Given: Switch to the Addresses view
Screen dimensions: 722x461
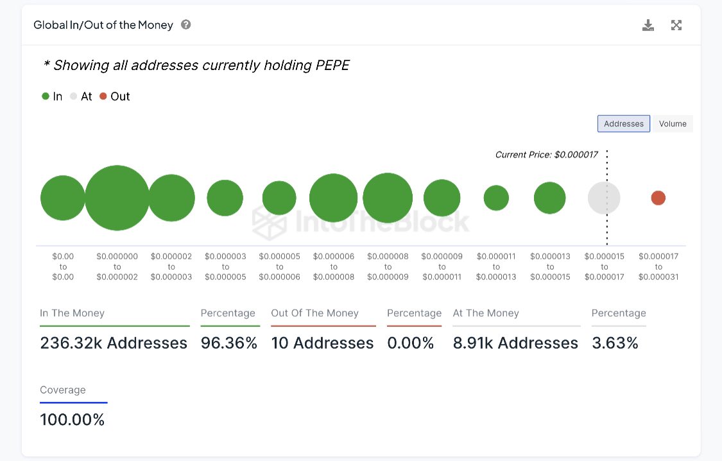Looking at the screenshot, I should [623, 124].
